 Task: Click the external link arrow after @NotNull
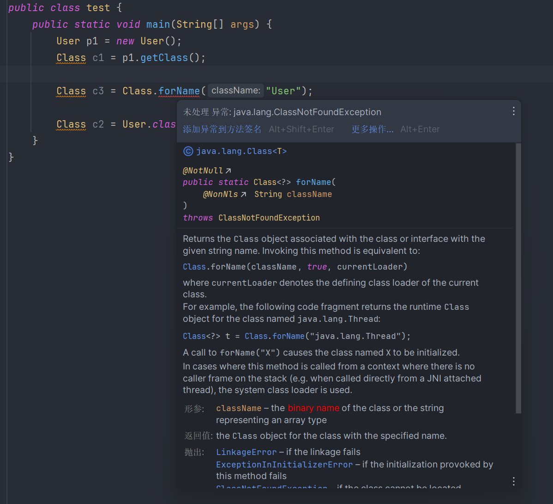coord(228,171)
